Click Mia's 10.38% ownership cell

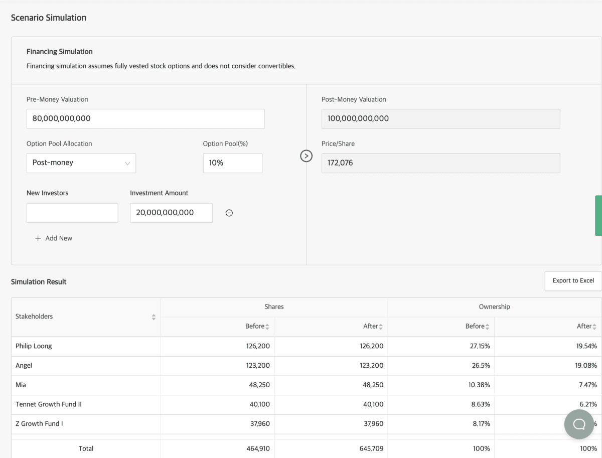(x=480, y=386)
